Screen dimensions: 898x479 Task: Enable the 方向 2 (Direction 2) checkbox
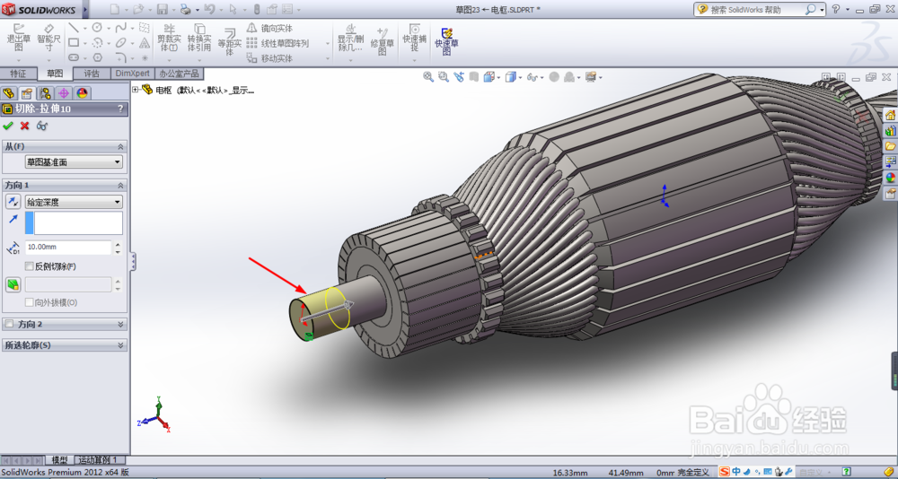9,324
